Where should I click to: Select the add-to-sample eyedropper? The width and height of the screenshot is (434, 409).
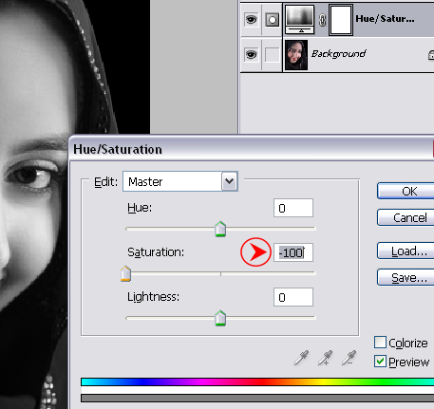(325, 358)
